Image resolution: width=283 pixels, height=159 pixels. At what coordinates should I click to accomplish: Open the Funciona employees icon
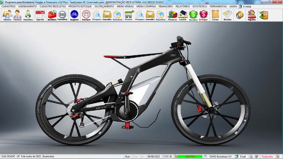(x=28, y=15)
